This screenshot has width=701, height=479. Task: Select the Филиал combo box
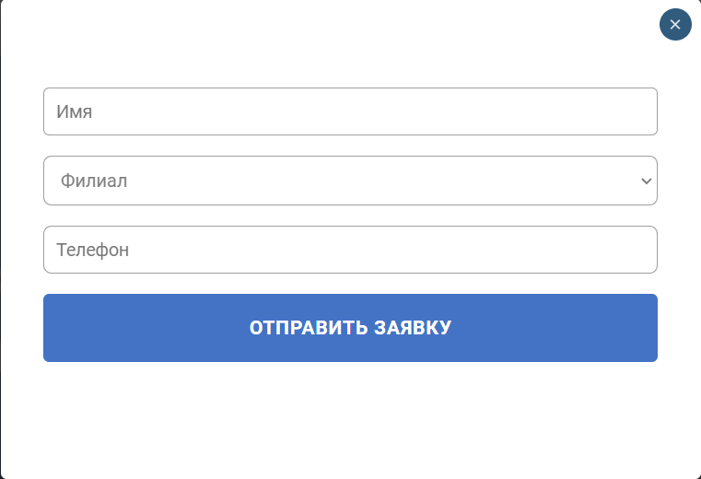(x=350, y=181)
